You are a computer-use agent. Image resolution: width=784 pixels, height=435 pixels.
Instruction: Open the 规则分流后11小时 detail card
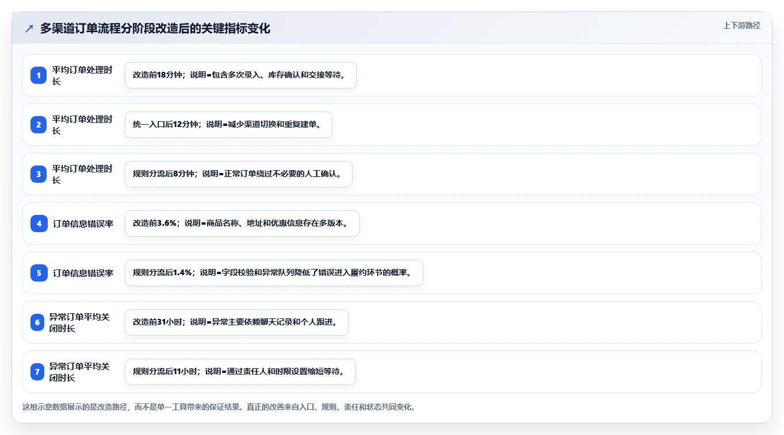(x=240, y=372)
